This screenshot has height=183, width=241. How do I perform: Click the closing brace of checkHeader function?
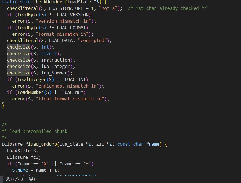point(3,106)
